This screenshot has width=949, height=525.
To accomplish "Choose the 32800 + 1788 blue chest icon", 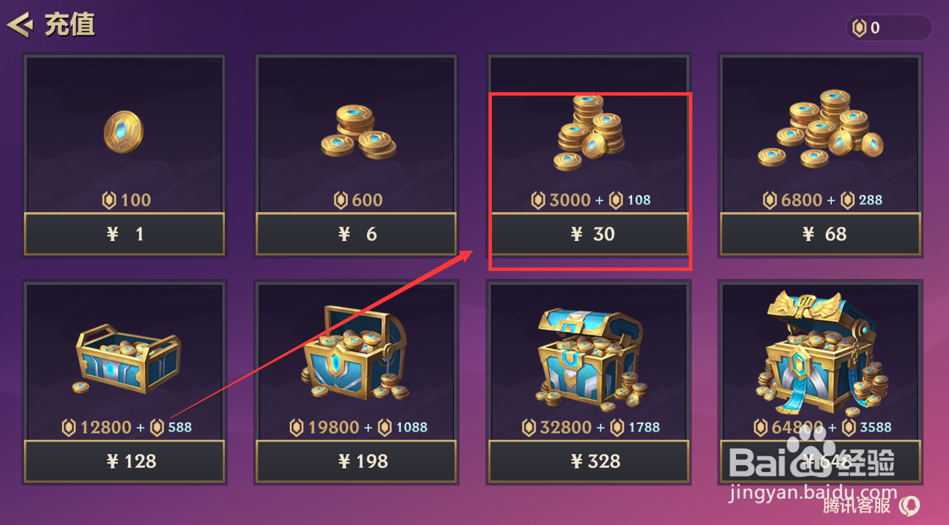I will 591,359.
